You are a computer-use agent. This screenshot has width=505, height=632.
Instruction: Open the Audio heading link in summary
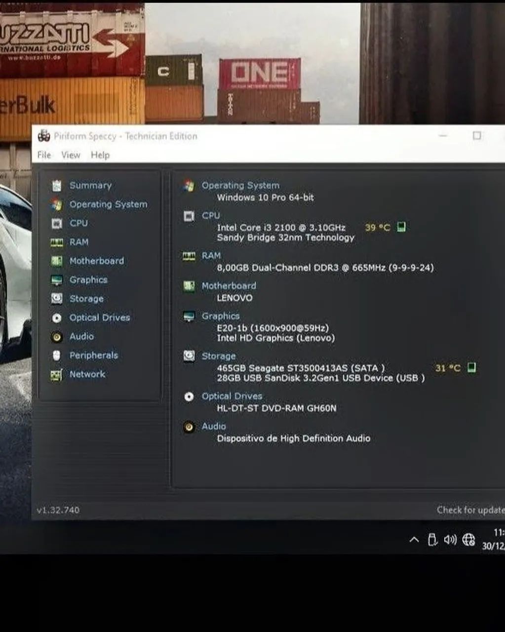coord(214,426)
